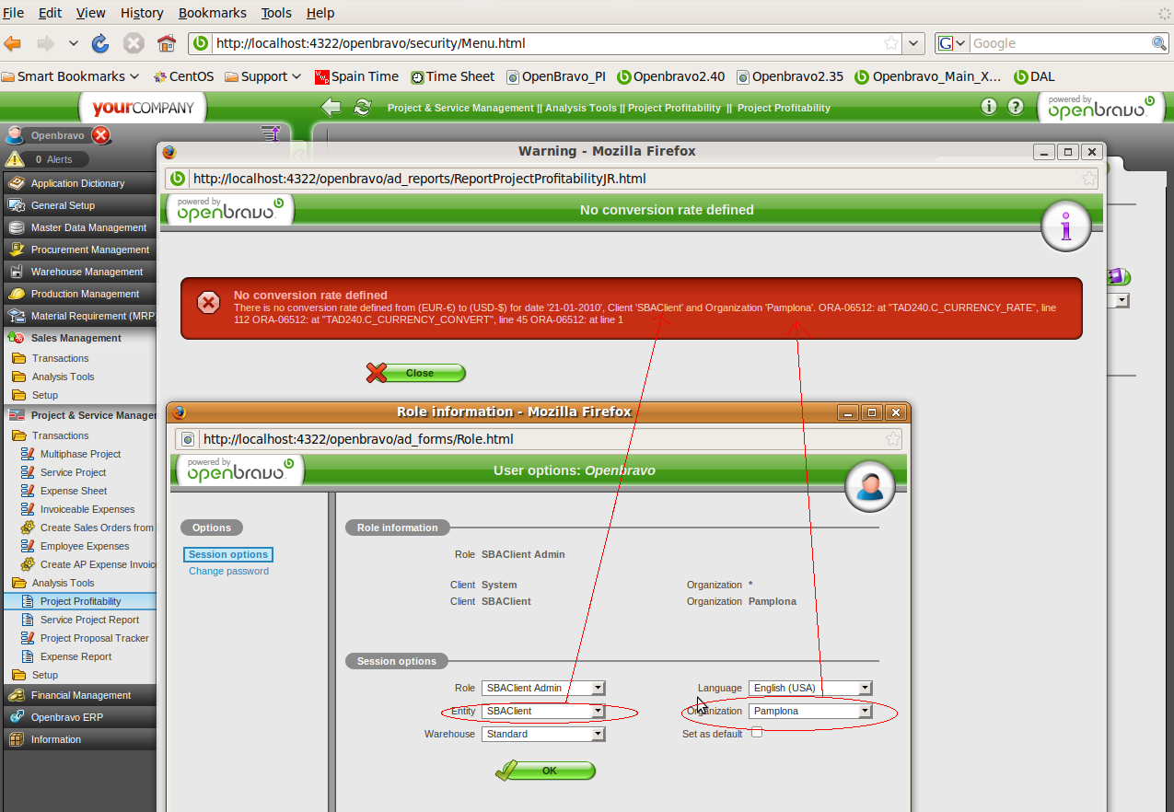1174x812 pixels.
Task: Bookmark page with star in main URL bar
Action: [x=891, y=43]
